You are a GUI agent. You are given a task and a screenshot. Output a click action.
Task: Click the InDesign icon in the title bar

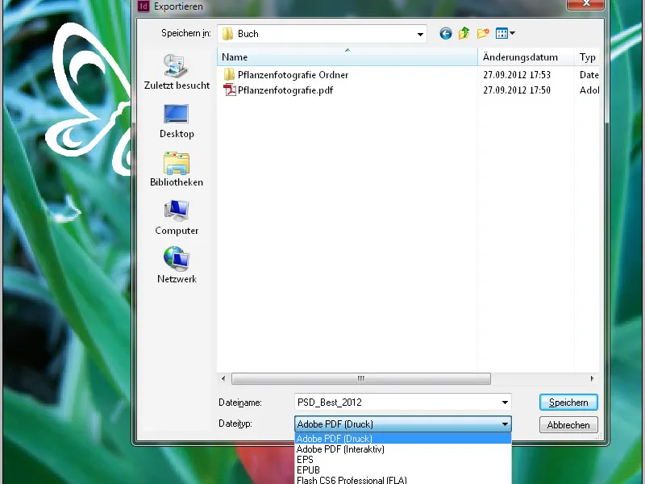[144, 6]
